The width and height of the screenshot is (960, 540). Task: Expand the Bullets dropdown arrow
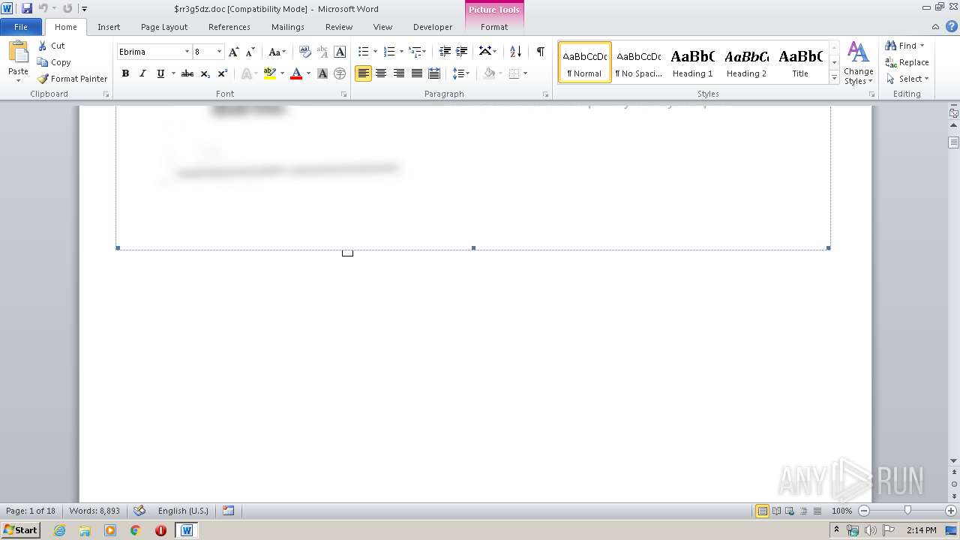pyautogui.click(x=376, y=52)
